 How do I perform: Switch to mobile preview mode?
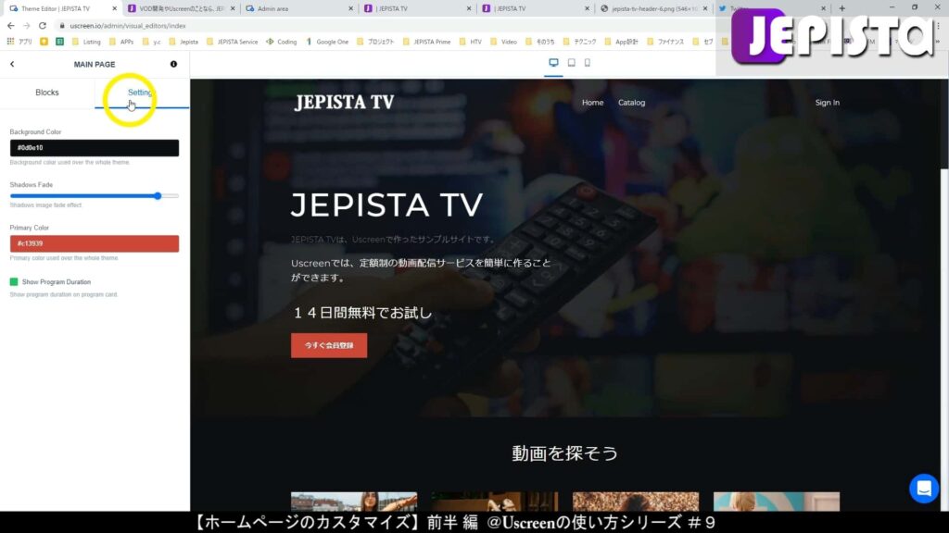click(x=587, y=63)
